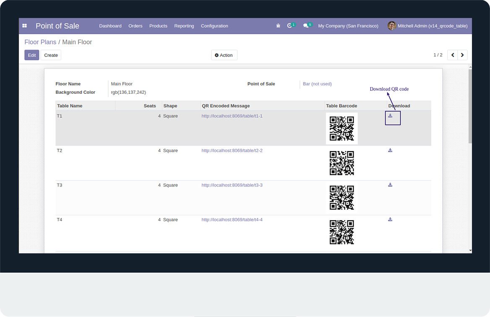Open the Products menu

click(158, 26)
